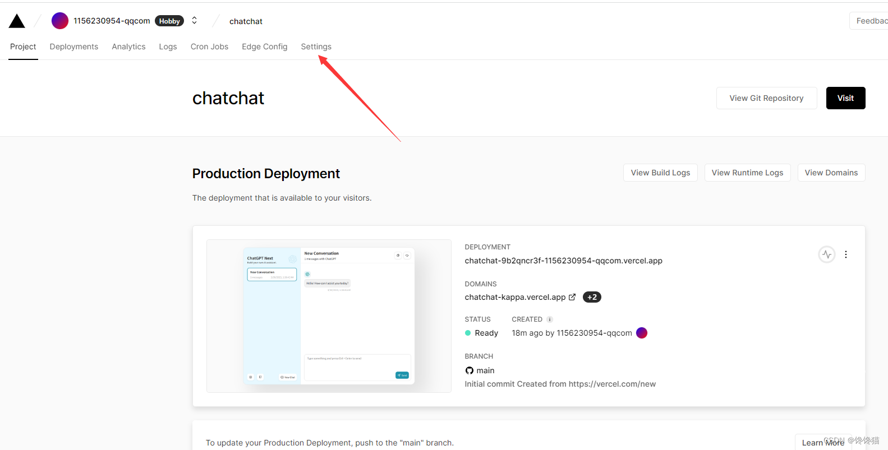Switch to the Edge Config tab
The image size is (888, 450).
tap(264, 47)
